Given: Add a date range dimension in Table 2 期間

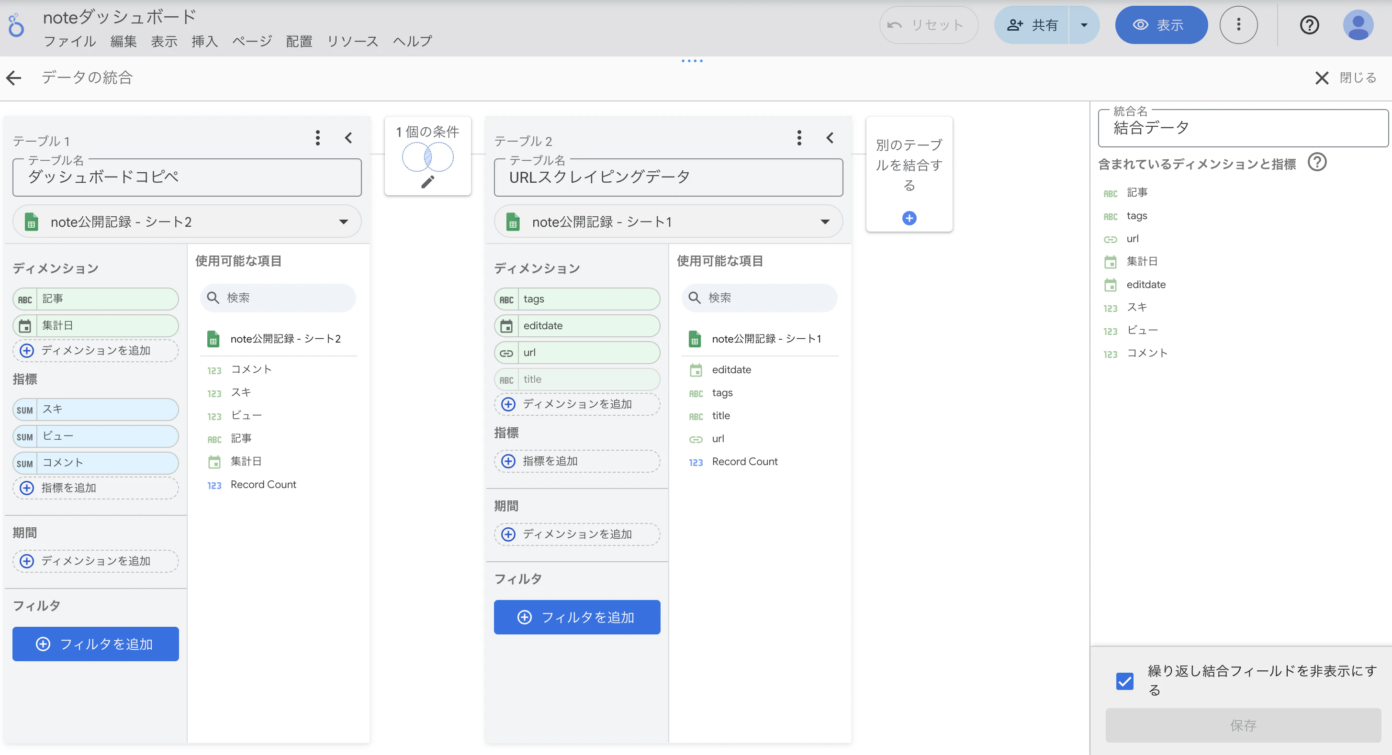Looking at the screenshot, I should [x=577, y=534].
